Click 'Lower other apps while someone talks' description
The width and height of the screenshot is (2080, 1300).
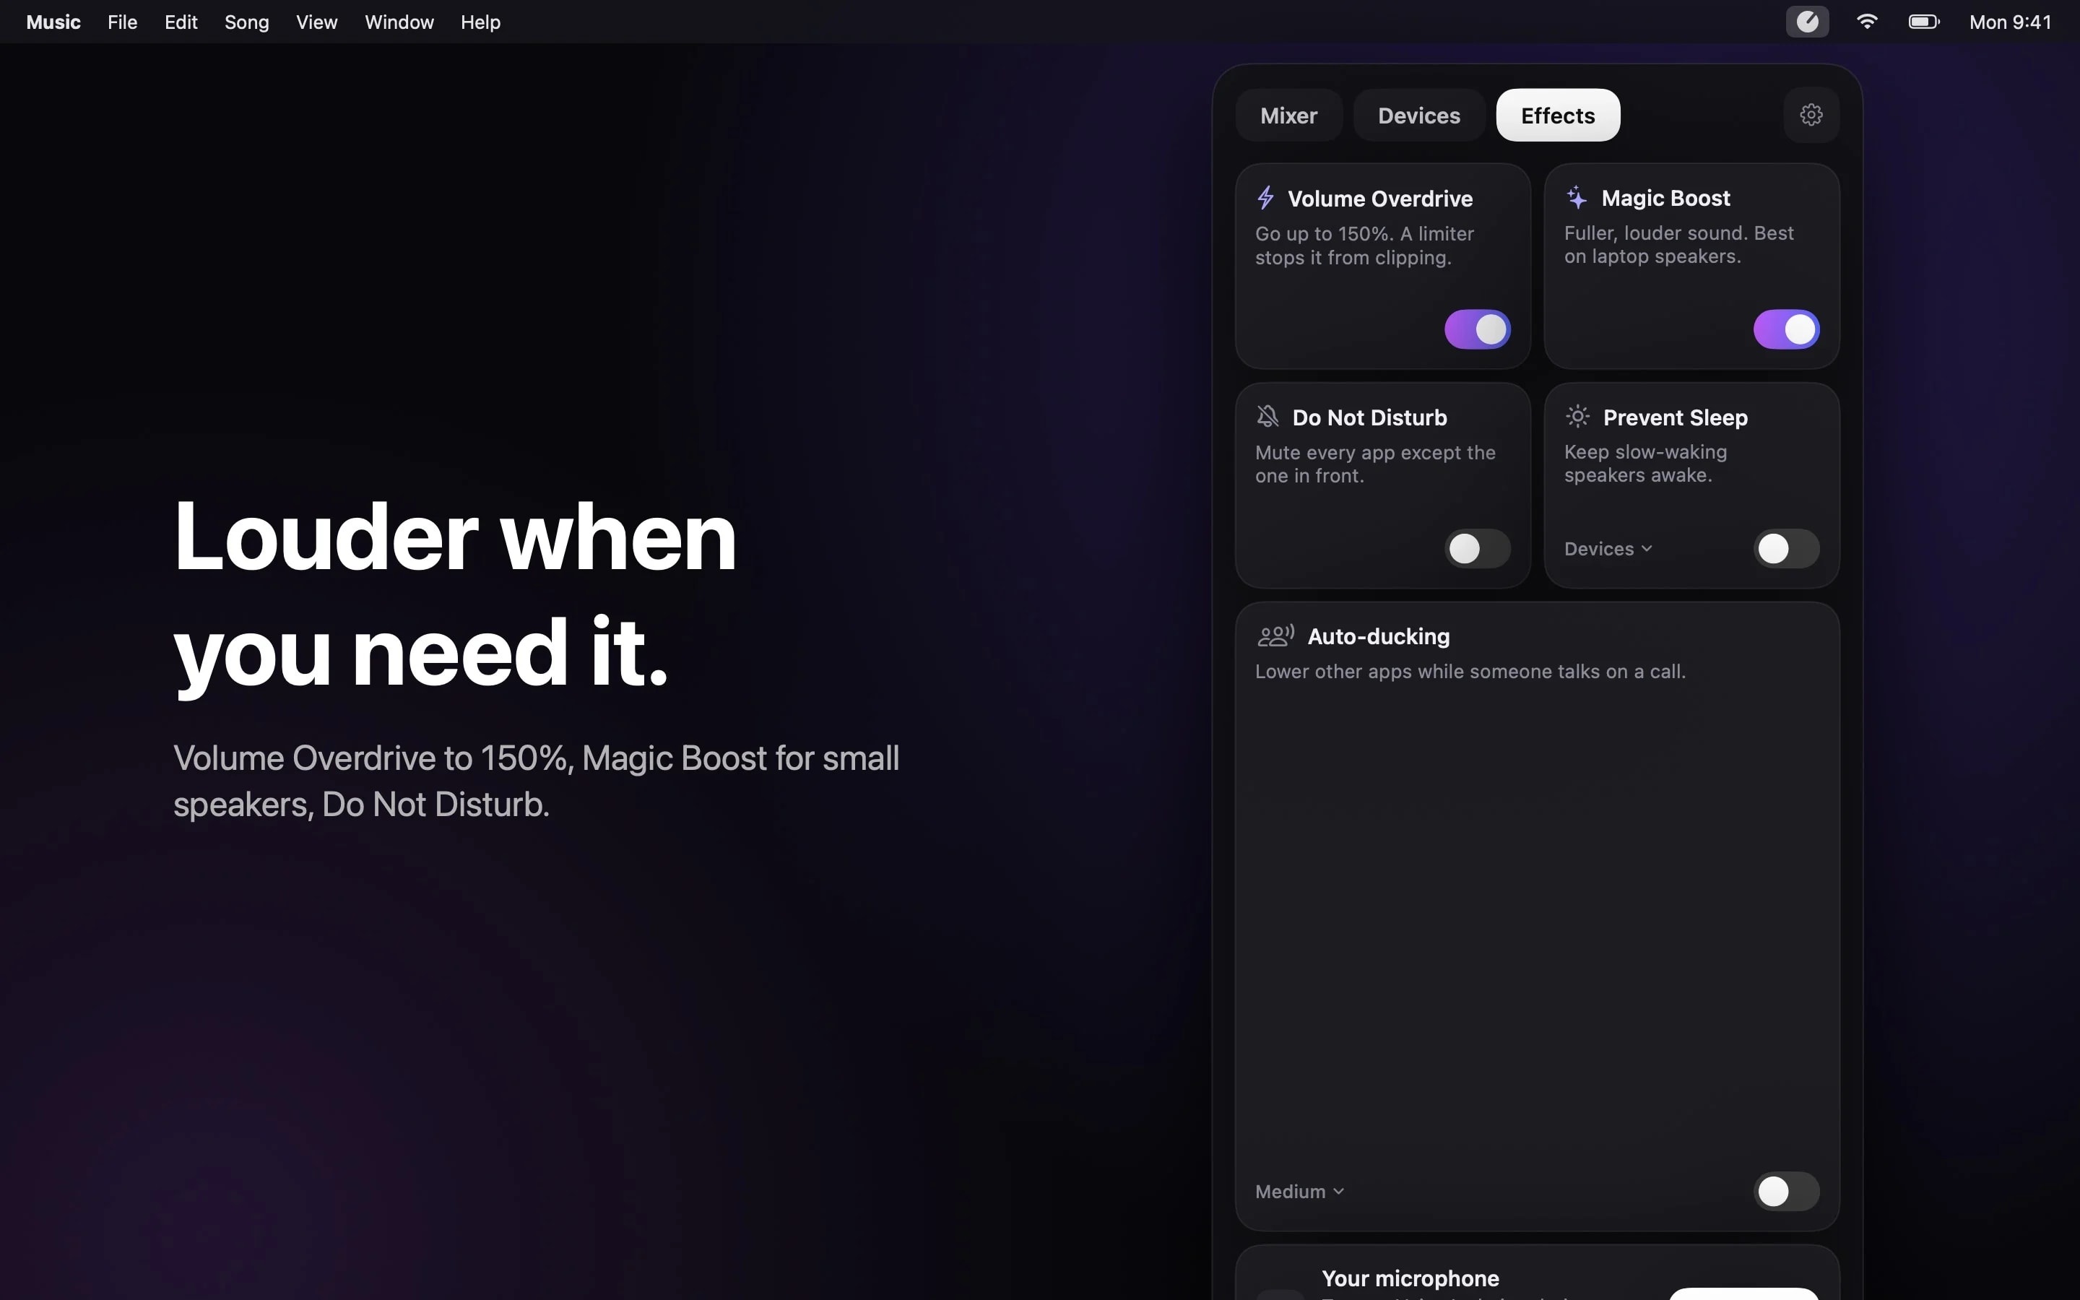tap(1470, 672)
